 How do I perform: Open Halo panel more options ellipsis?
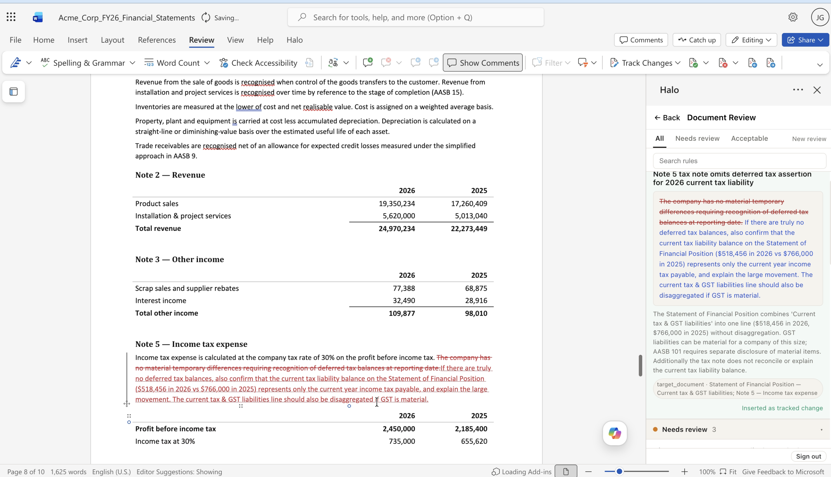coord(798,90)
